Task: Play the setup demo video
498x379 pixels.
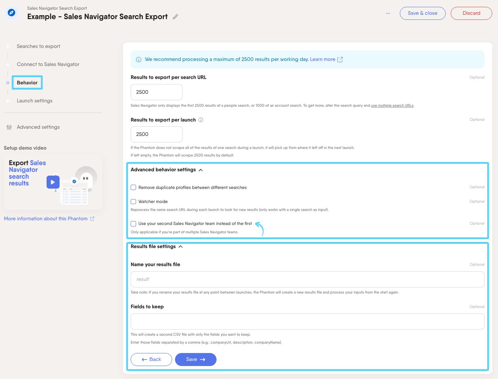Action: pyautogui.click(x=53, y=182)
